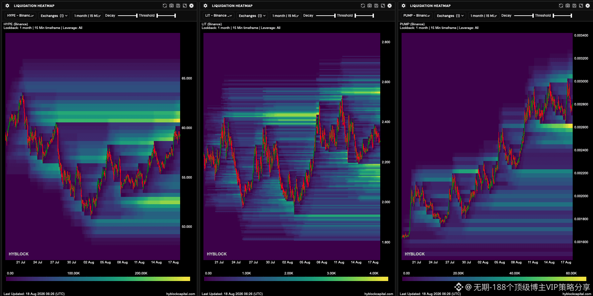Save the PUMP heatmap with the floppy icon

574,6
